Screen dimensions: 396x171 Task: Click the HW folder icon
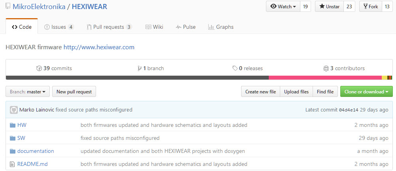(x=12, y=125)
